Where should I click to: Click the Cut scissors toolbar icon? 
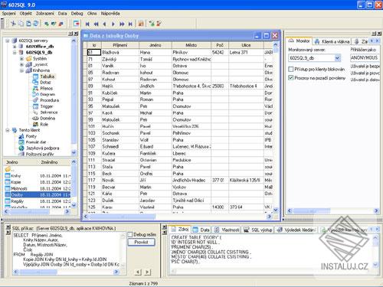coord(13,24)
